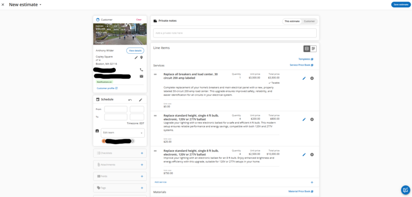
Task: Email the customer using envelope icon
Action: pyautogui.click(x=141, y=76)
